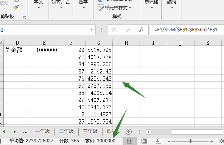Click the next sheet navigation arrow
The height and width of the screenshot is (145, 224).
click(x=14, y=132)
